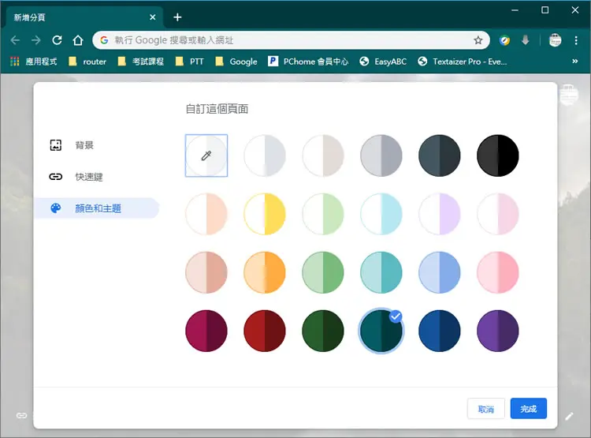
Task: Open a new tab with the plus button
Action: [177, 17]
